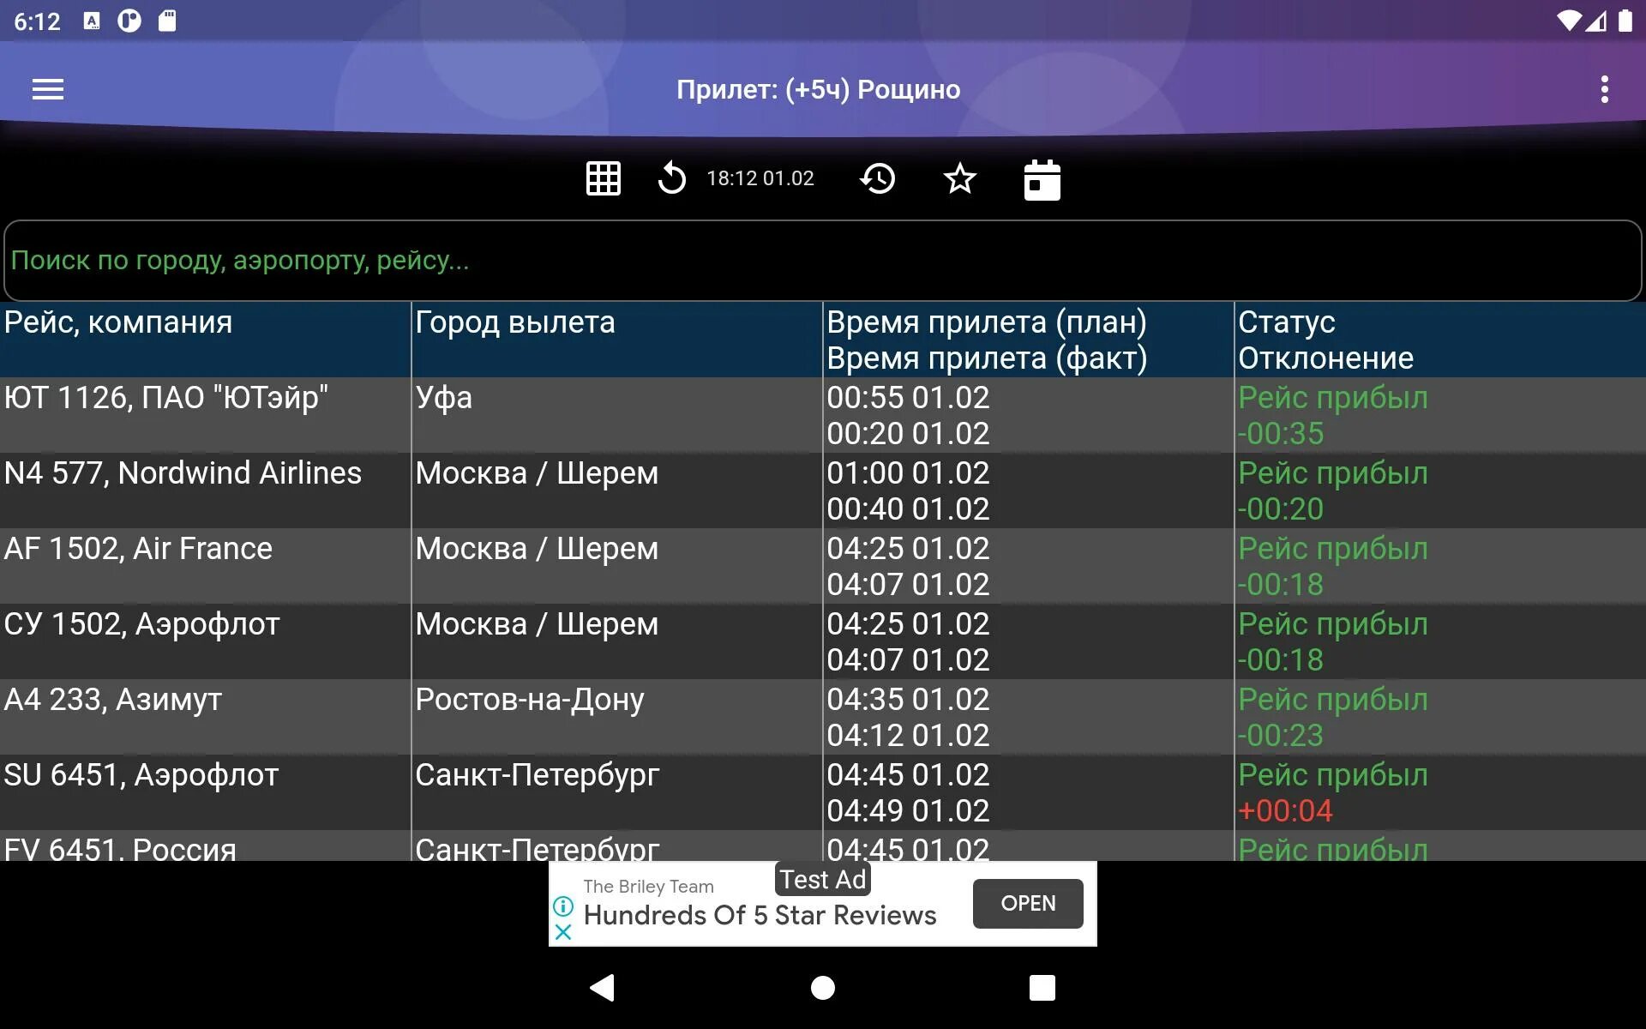
Task: Click the ad info icon
Action: coord(563,906)
